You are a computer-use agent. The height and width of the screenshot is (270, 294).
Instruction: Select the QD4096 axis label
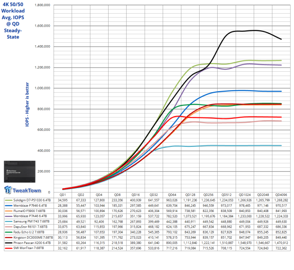(x=281, y=195)
